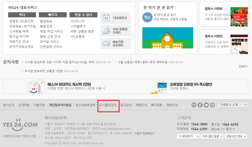Click the 자주 묻는 질문 button
This screenshot has height=147, width=252.
pyautogui.click(x=212, y=136)
